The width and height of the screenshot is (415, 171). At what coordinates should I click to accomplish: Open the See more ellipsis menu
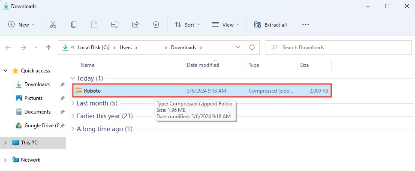coord(306,24)
